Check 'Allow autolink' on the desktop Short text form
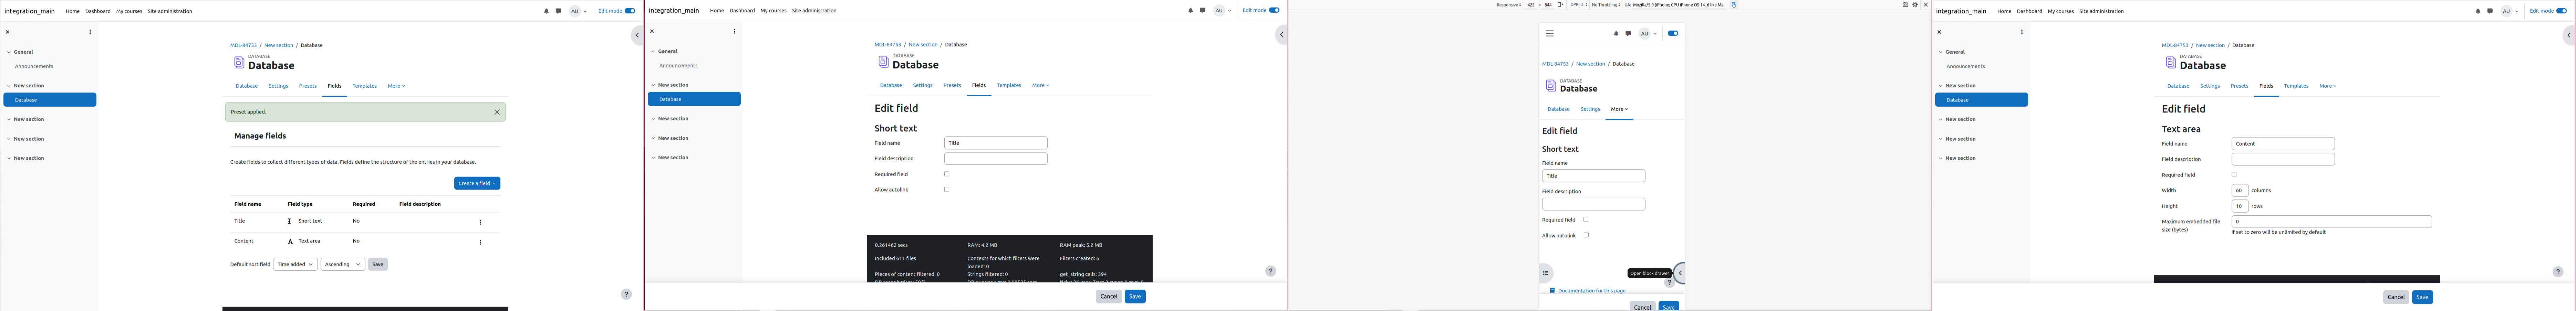The width and height of the screenshot is (2576, 311). (x=947, y=189)
